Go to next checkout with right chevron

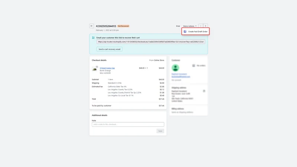[x=206, y=26]
